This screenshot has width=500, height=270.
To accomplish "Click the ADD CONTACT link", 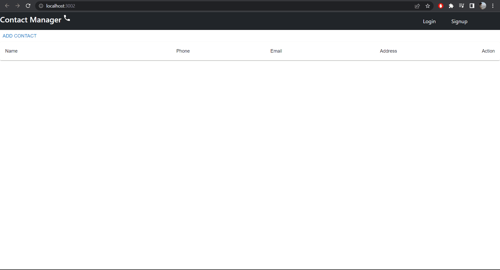I will 20,36.
